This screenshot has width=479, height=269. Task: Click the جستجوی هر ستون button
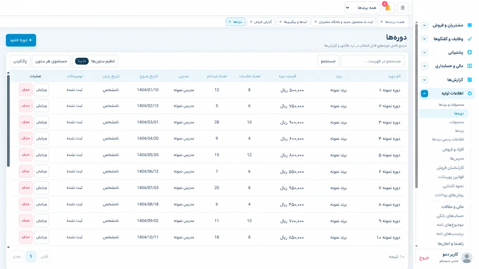(x=51, y=61)
